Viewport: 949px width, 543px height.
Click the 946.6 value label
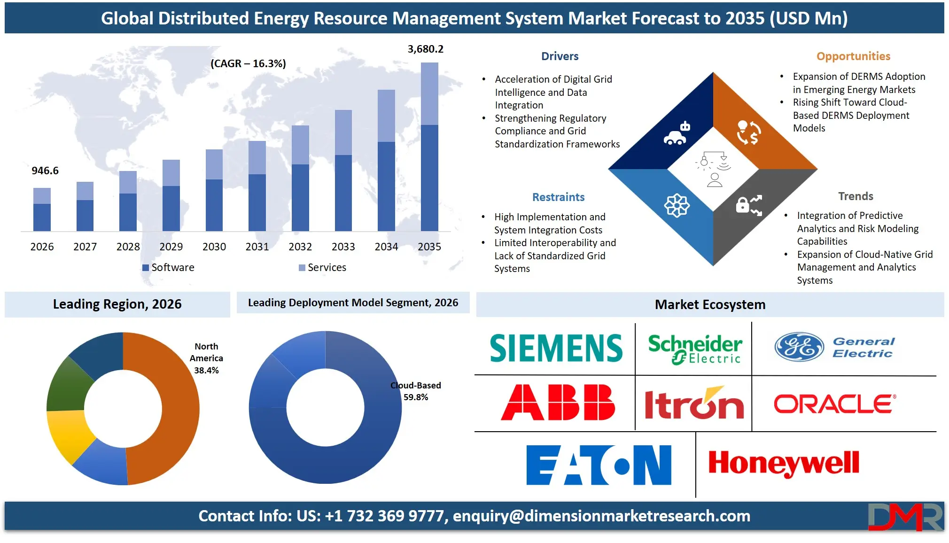(45, 171)
